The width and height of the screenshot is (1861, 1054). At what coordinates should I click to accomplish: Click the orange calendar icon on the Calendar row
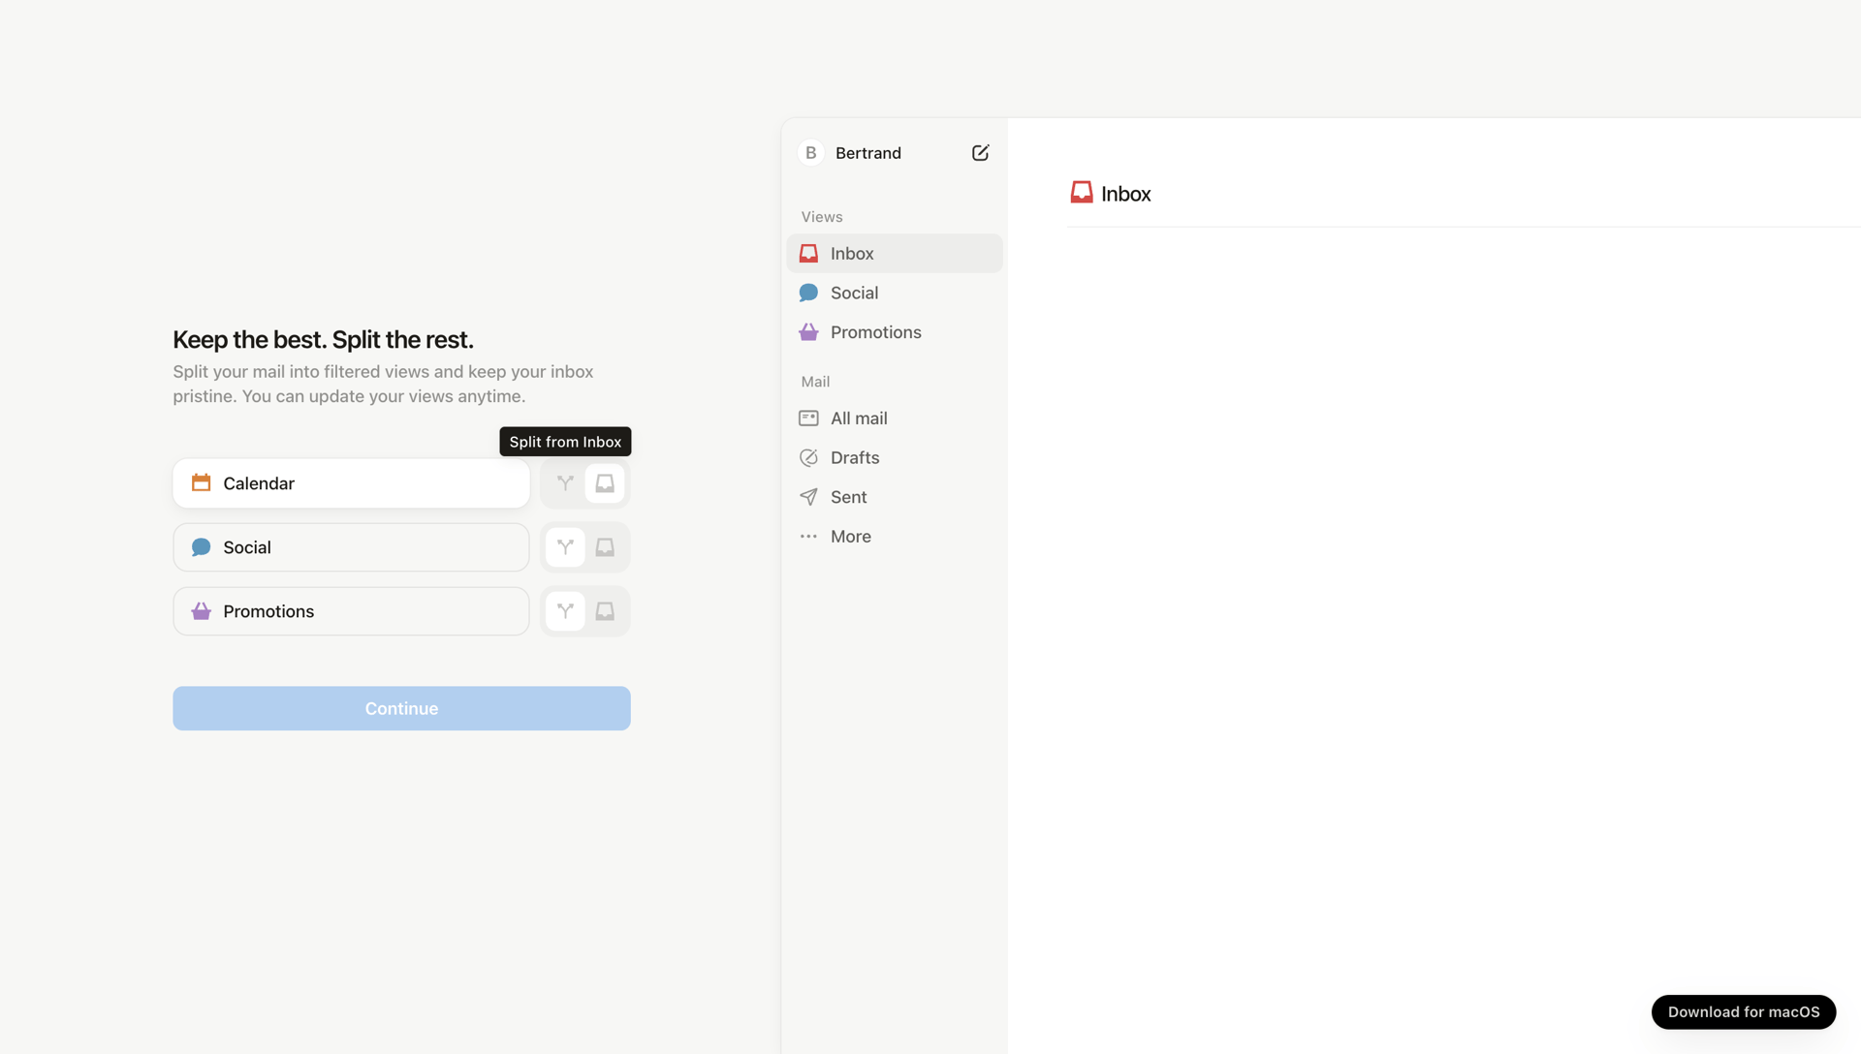(201, 482)
